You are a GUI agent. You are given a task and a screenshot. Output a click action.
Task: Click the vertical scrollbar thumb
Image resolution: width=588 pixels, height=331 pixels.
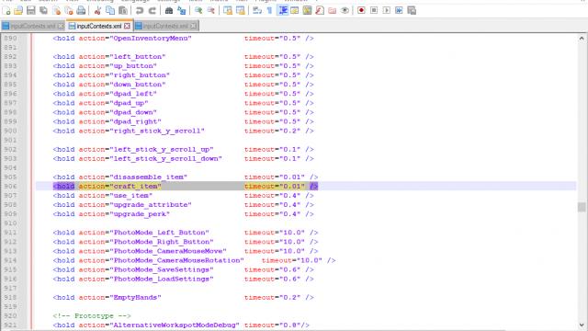pos(582,207)
